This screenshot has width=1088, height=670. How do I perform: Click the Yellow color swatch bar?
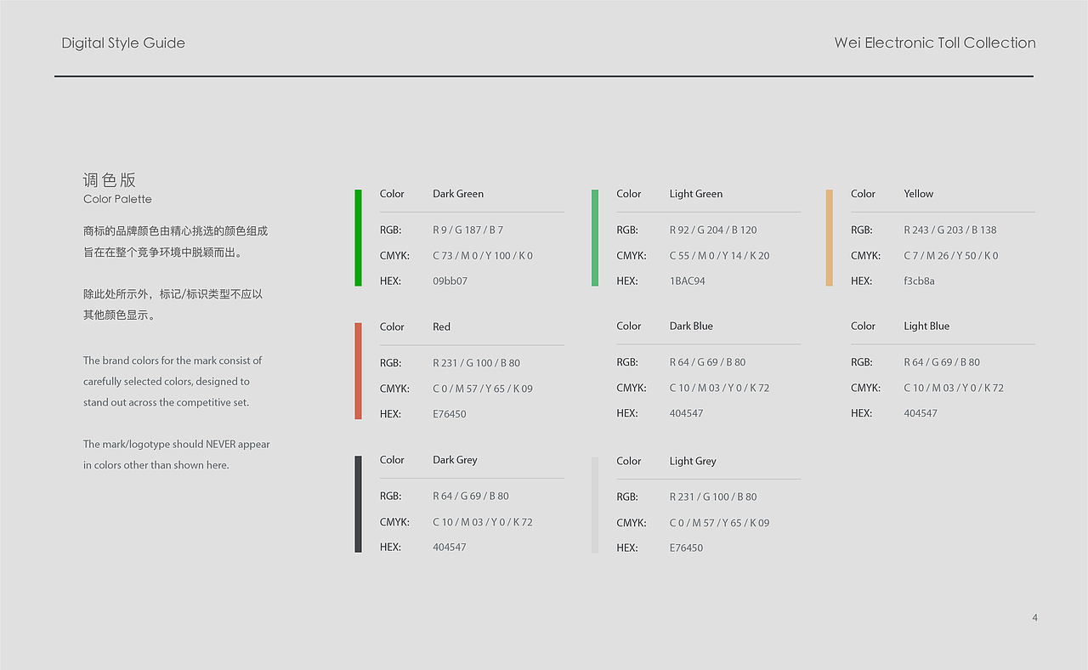click(x=830, y=238)
